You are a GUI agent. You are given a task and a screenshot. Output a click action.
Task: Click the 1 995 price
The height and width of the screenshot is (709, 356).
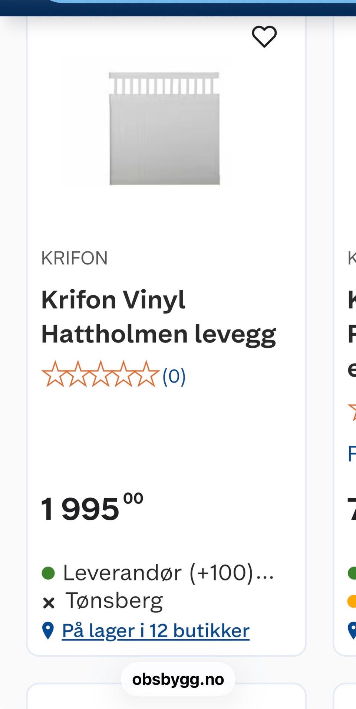92,507
